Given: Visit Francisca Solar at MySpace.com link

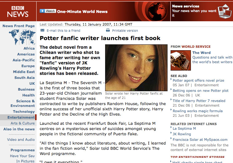Looking at the screenshot, I should 200,140.
